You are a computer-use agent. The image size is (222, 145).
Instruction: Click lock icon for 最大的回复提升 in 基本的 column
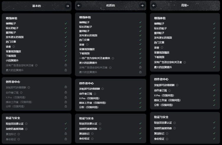66,70
